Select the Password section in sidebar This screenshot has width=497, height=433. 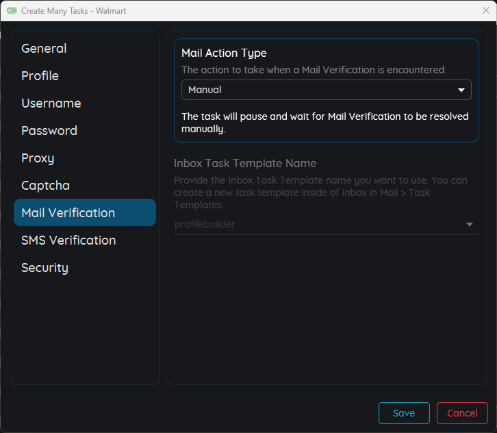click(x=49, y=131)
